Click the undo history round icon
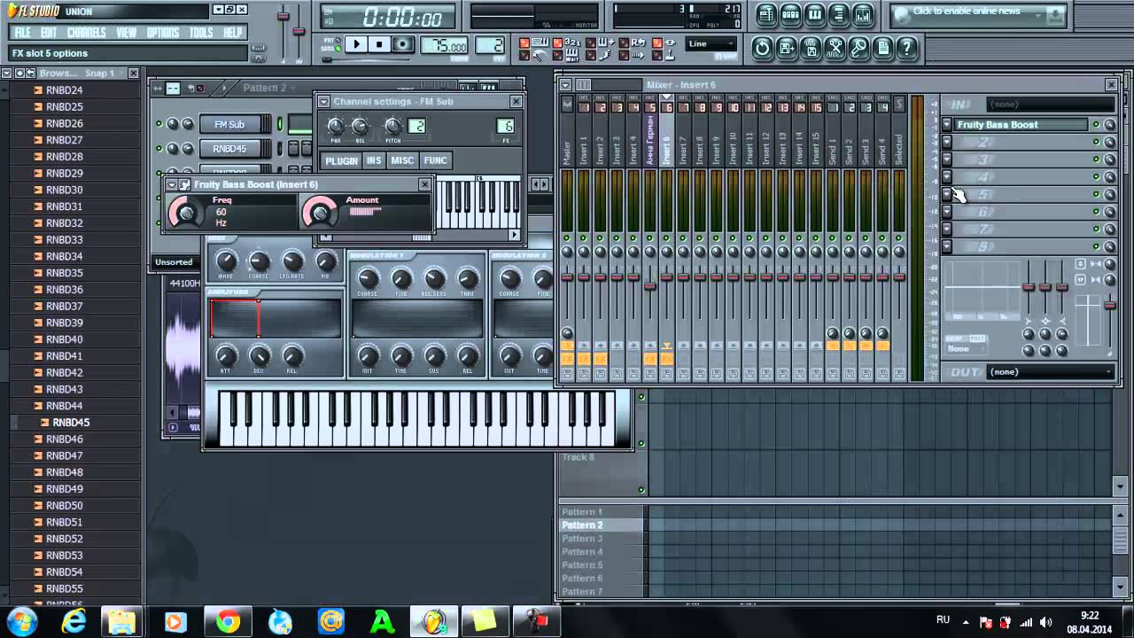 click(762, 48)
